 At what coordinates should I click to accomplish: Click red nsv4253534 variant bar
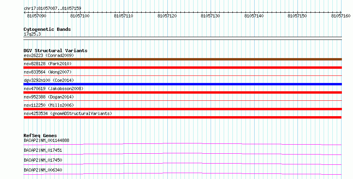tap(182, 117)
